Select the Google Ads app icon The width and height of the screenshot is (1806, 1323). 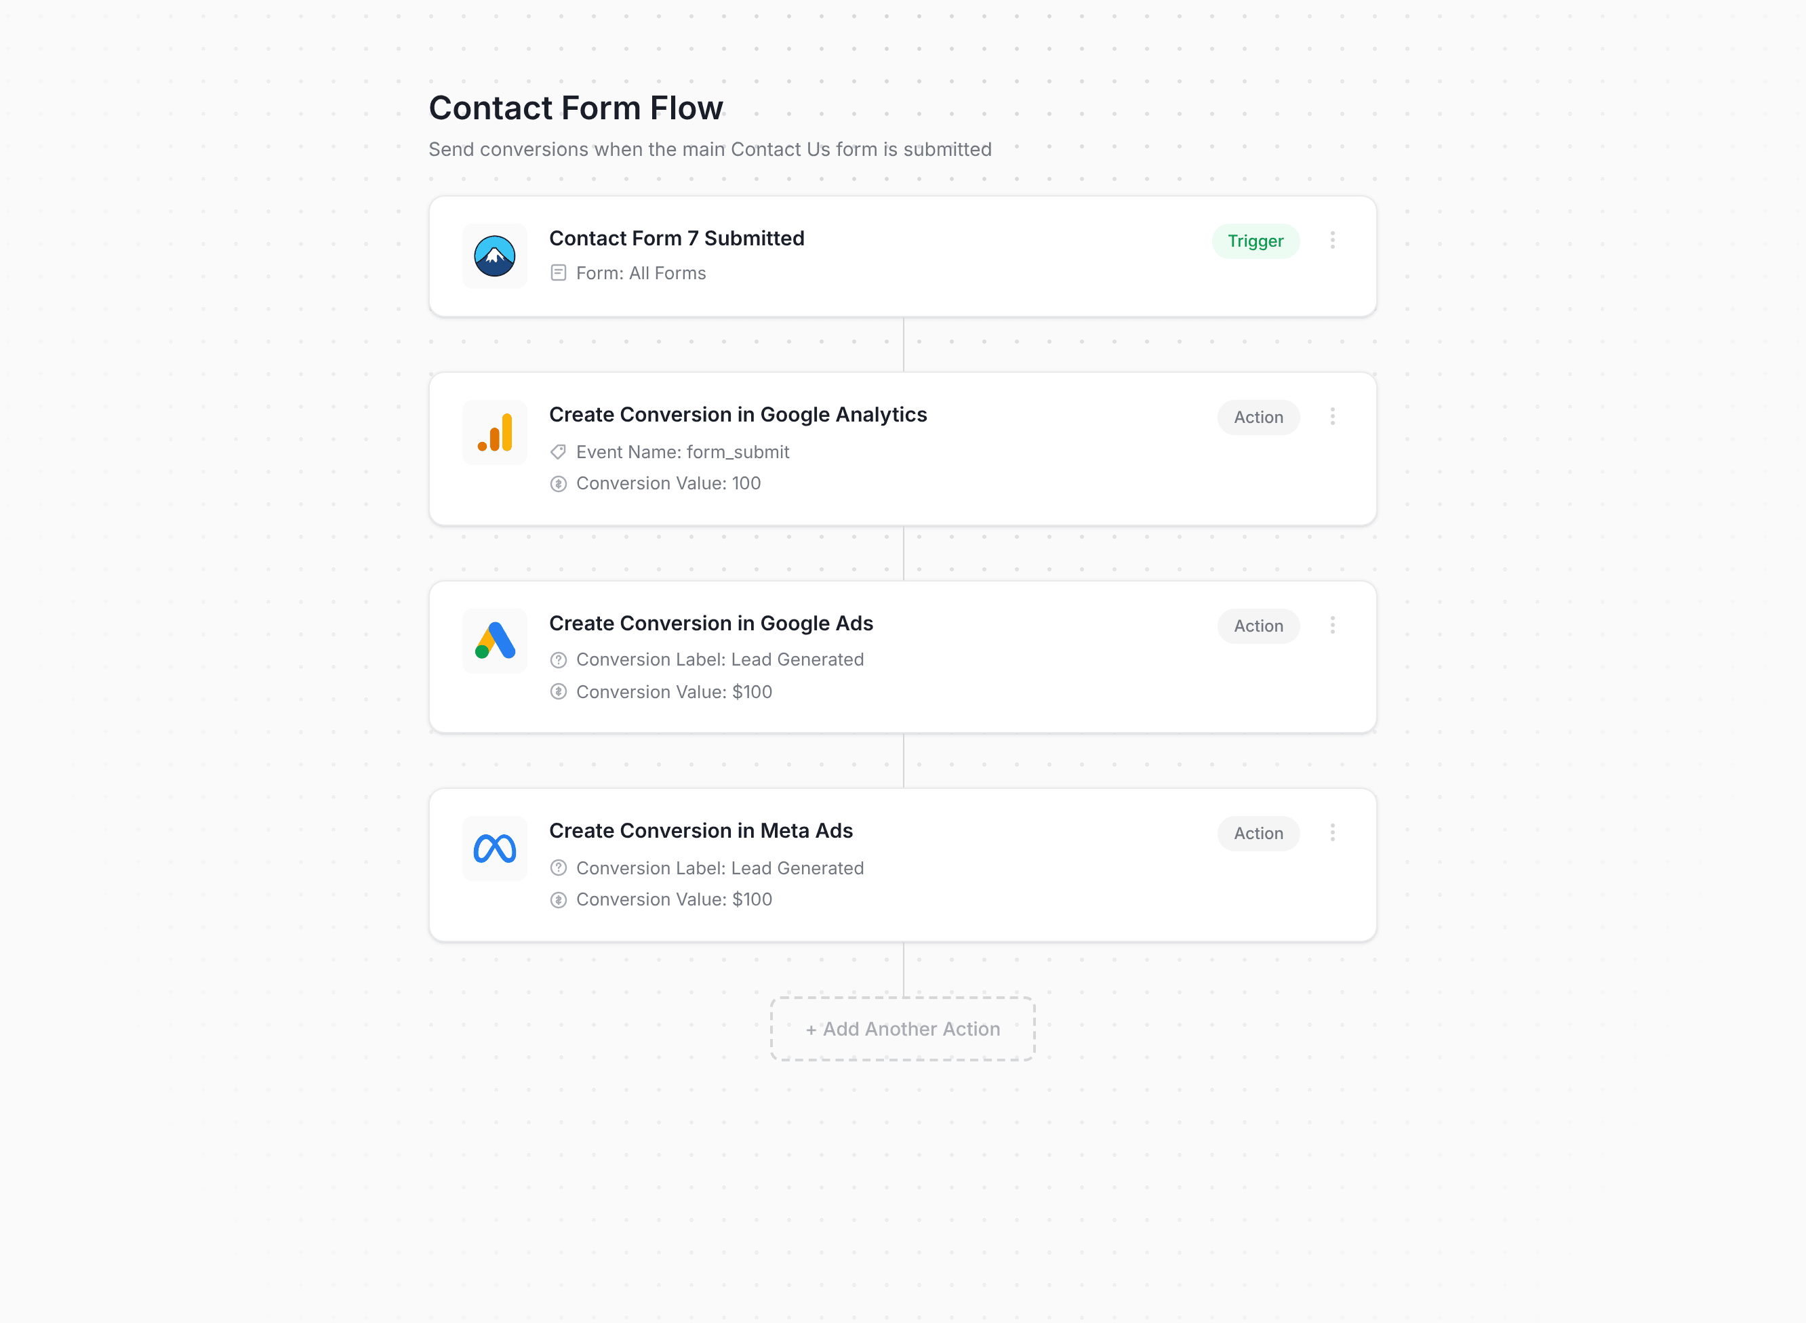tap(495, 640)
